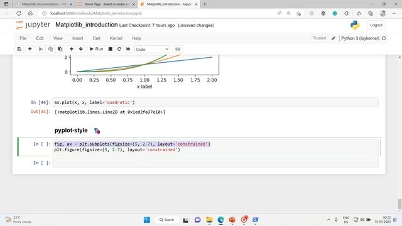
Task: Go to browser home page
Action: click(31, 13)
